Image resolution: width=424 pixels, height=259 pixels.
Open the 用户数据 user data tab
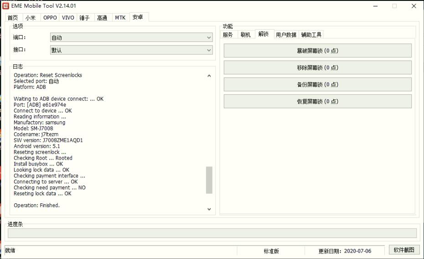coord(286,35)
